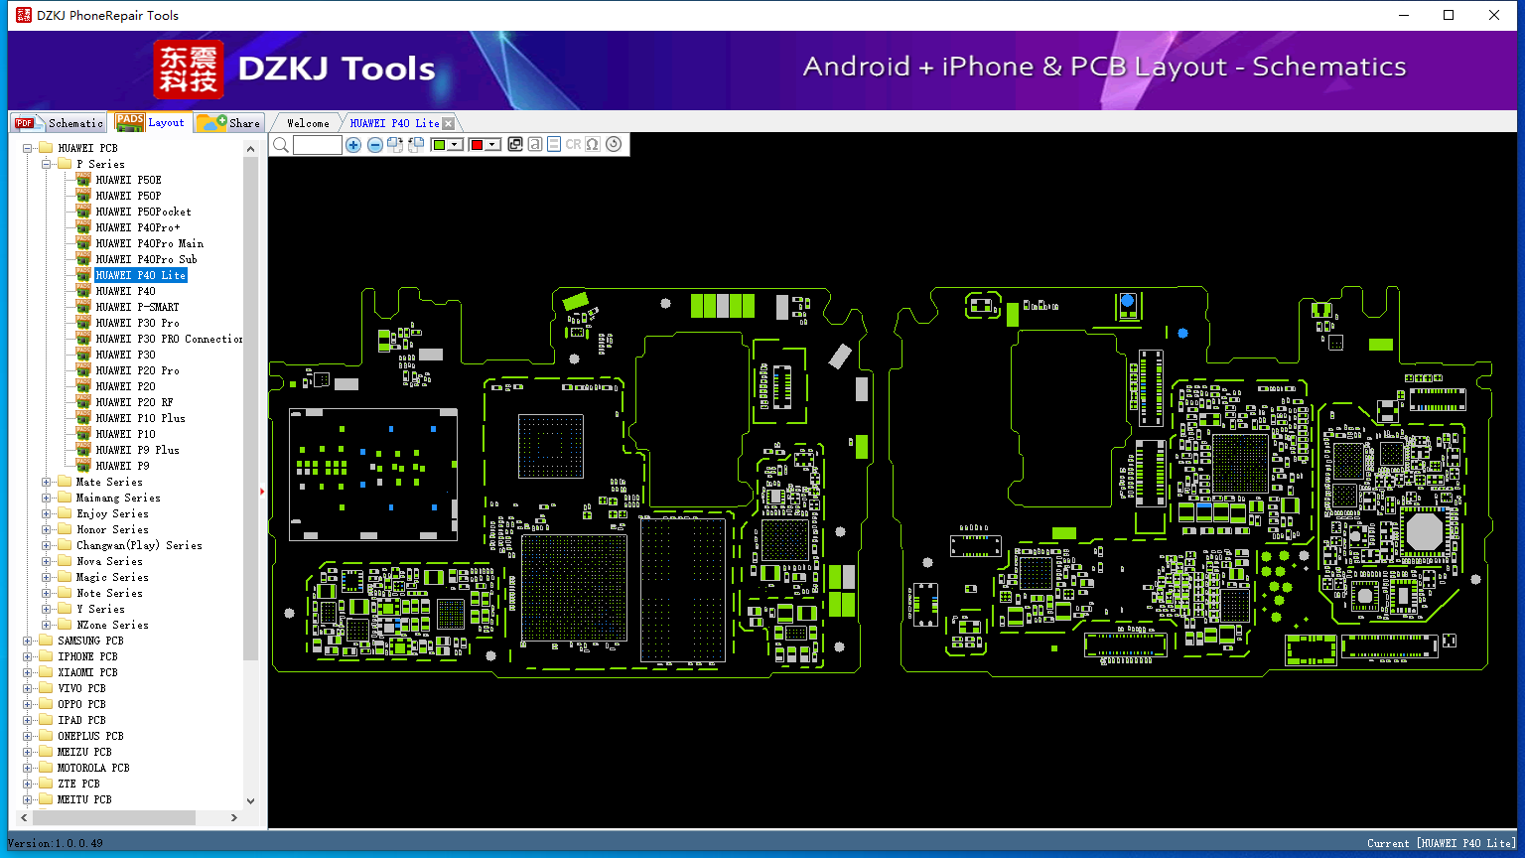The width and height of the screenshot is (1525, 858).
Task: Click the blue horizontal lines icon
Action: coord(554,145)
